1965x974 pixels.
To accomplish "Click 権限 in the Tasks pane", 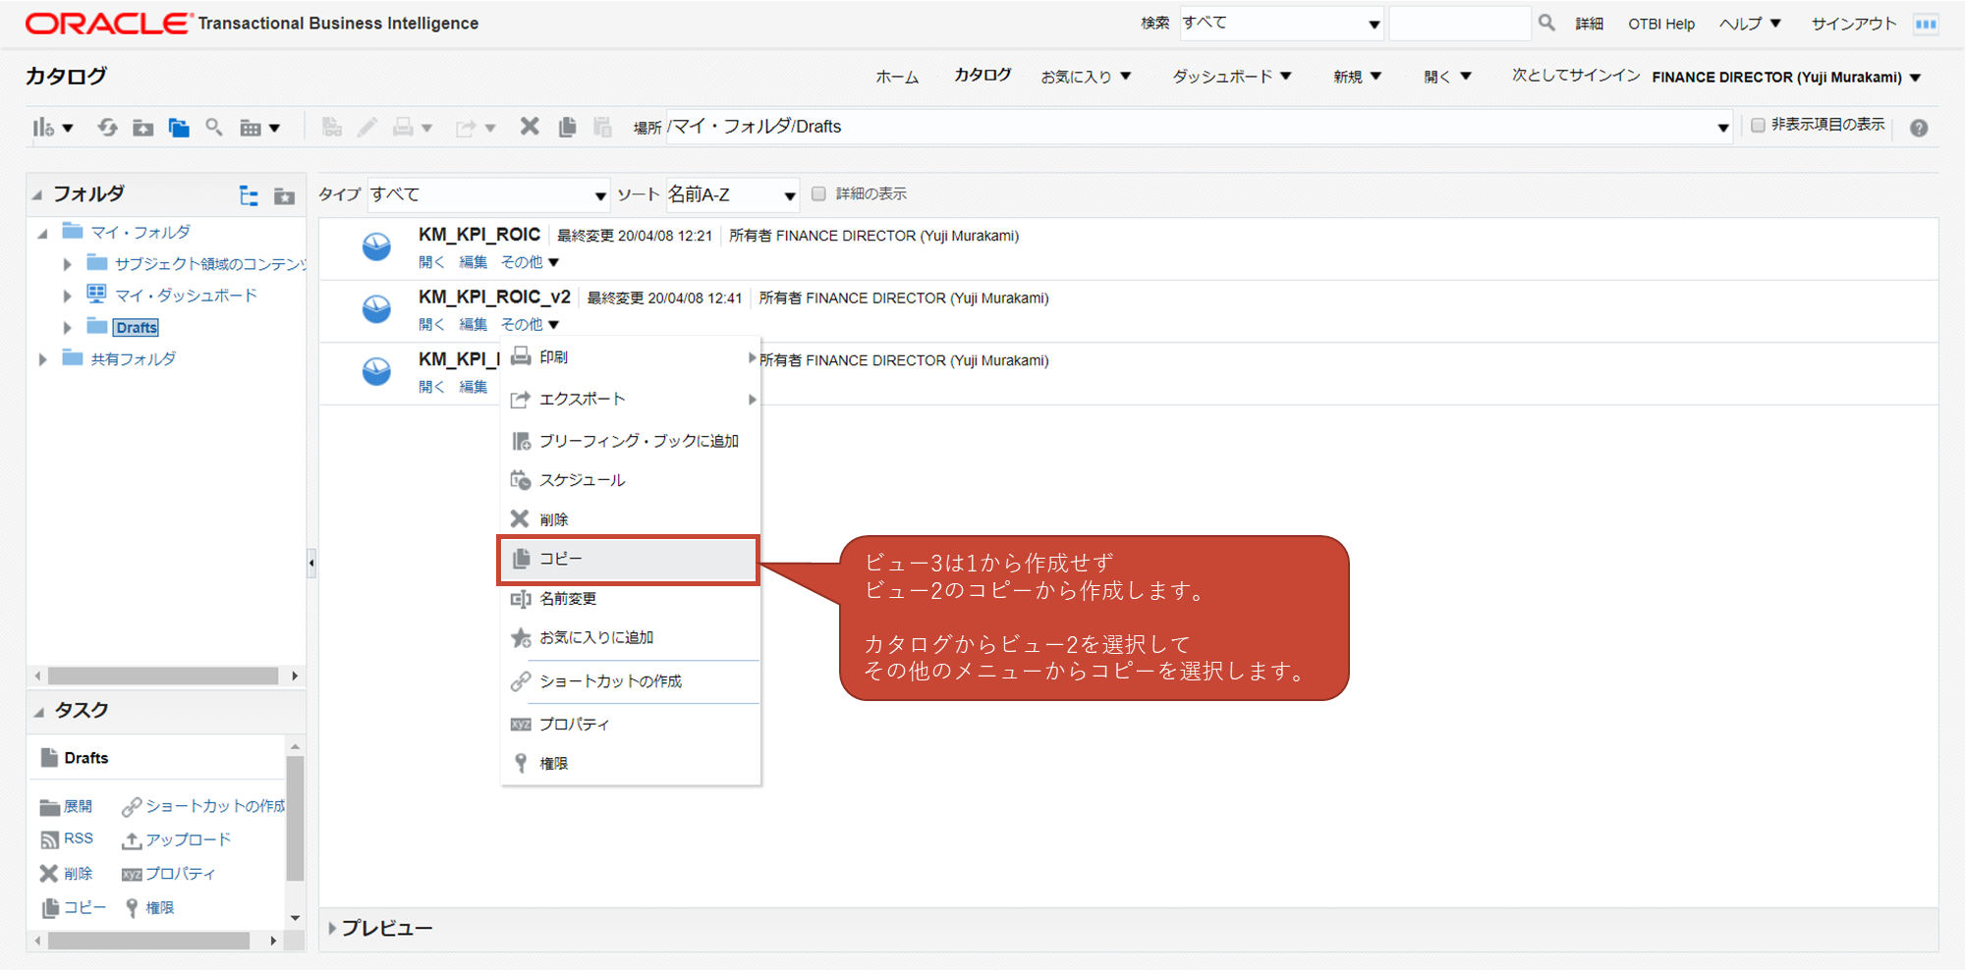I will coord(149,908).
